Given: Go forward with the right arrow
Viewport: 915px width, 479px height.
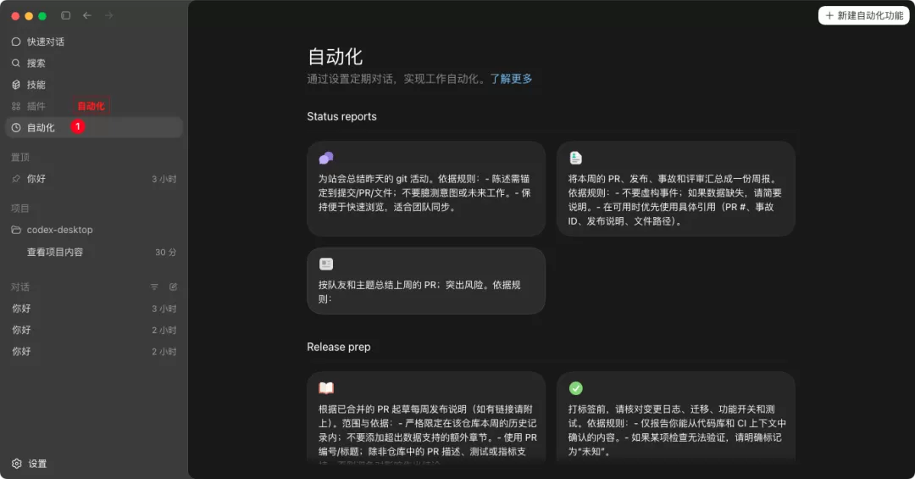Looking at the screenshot, I should coord(108,16).
